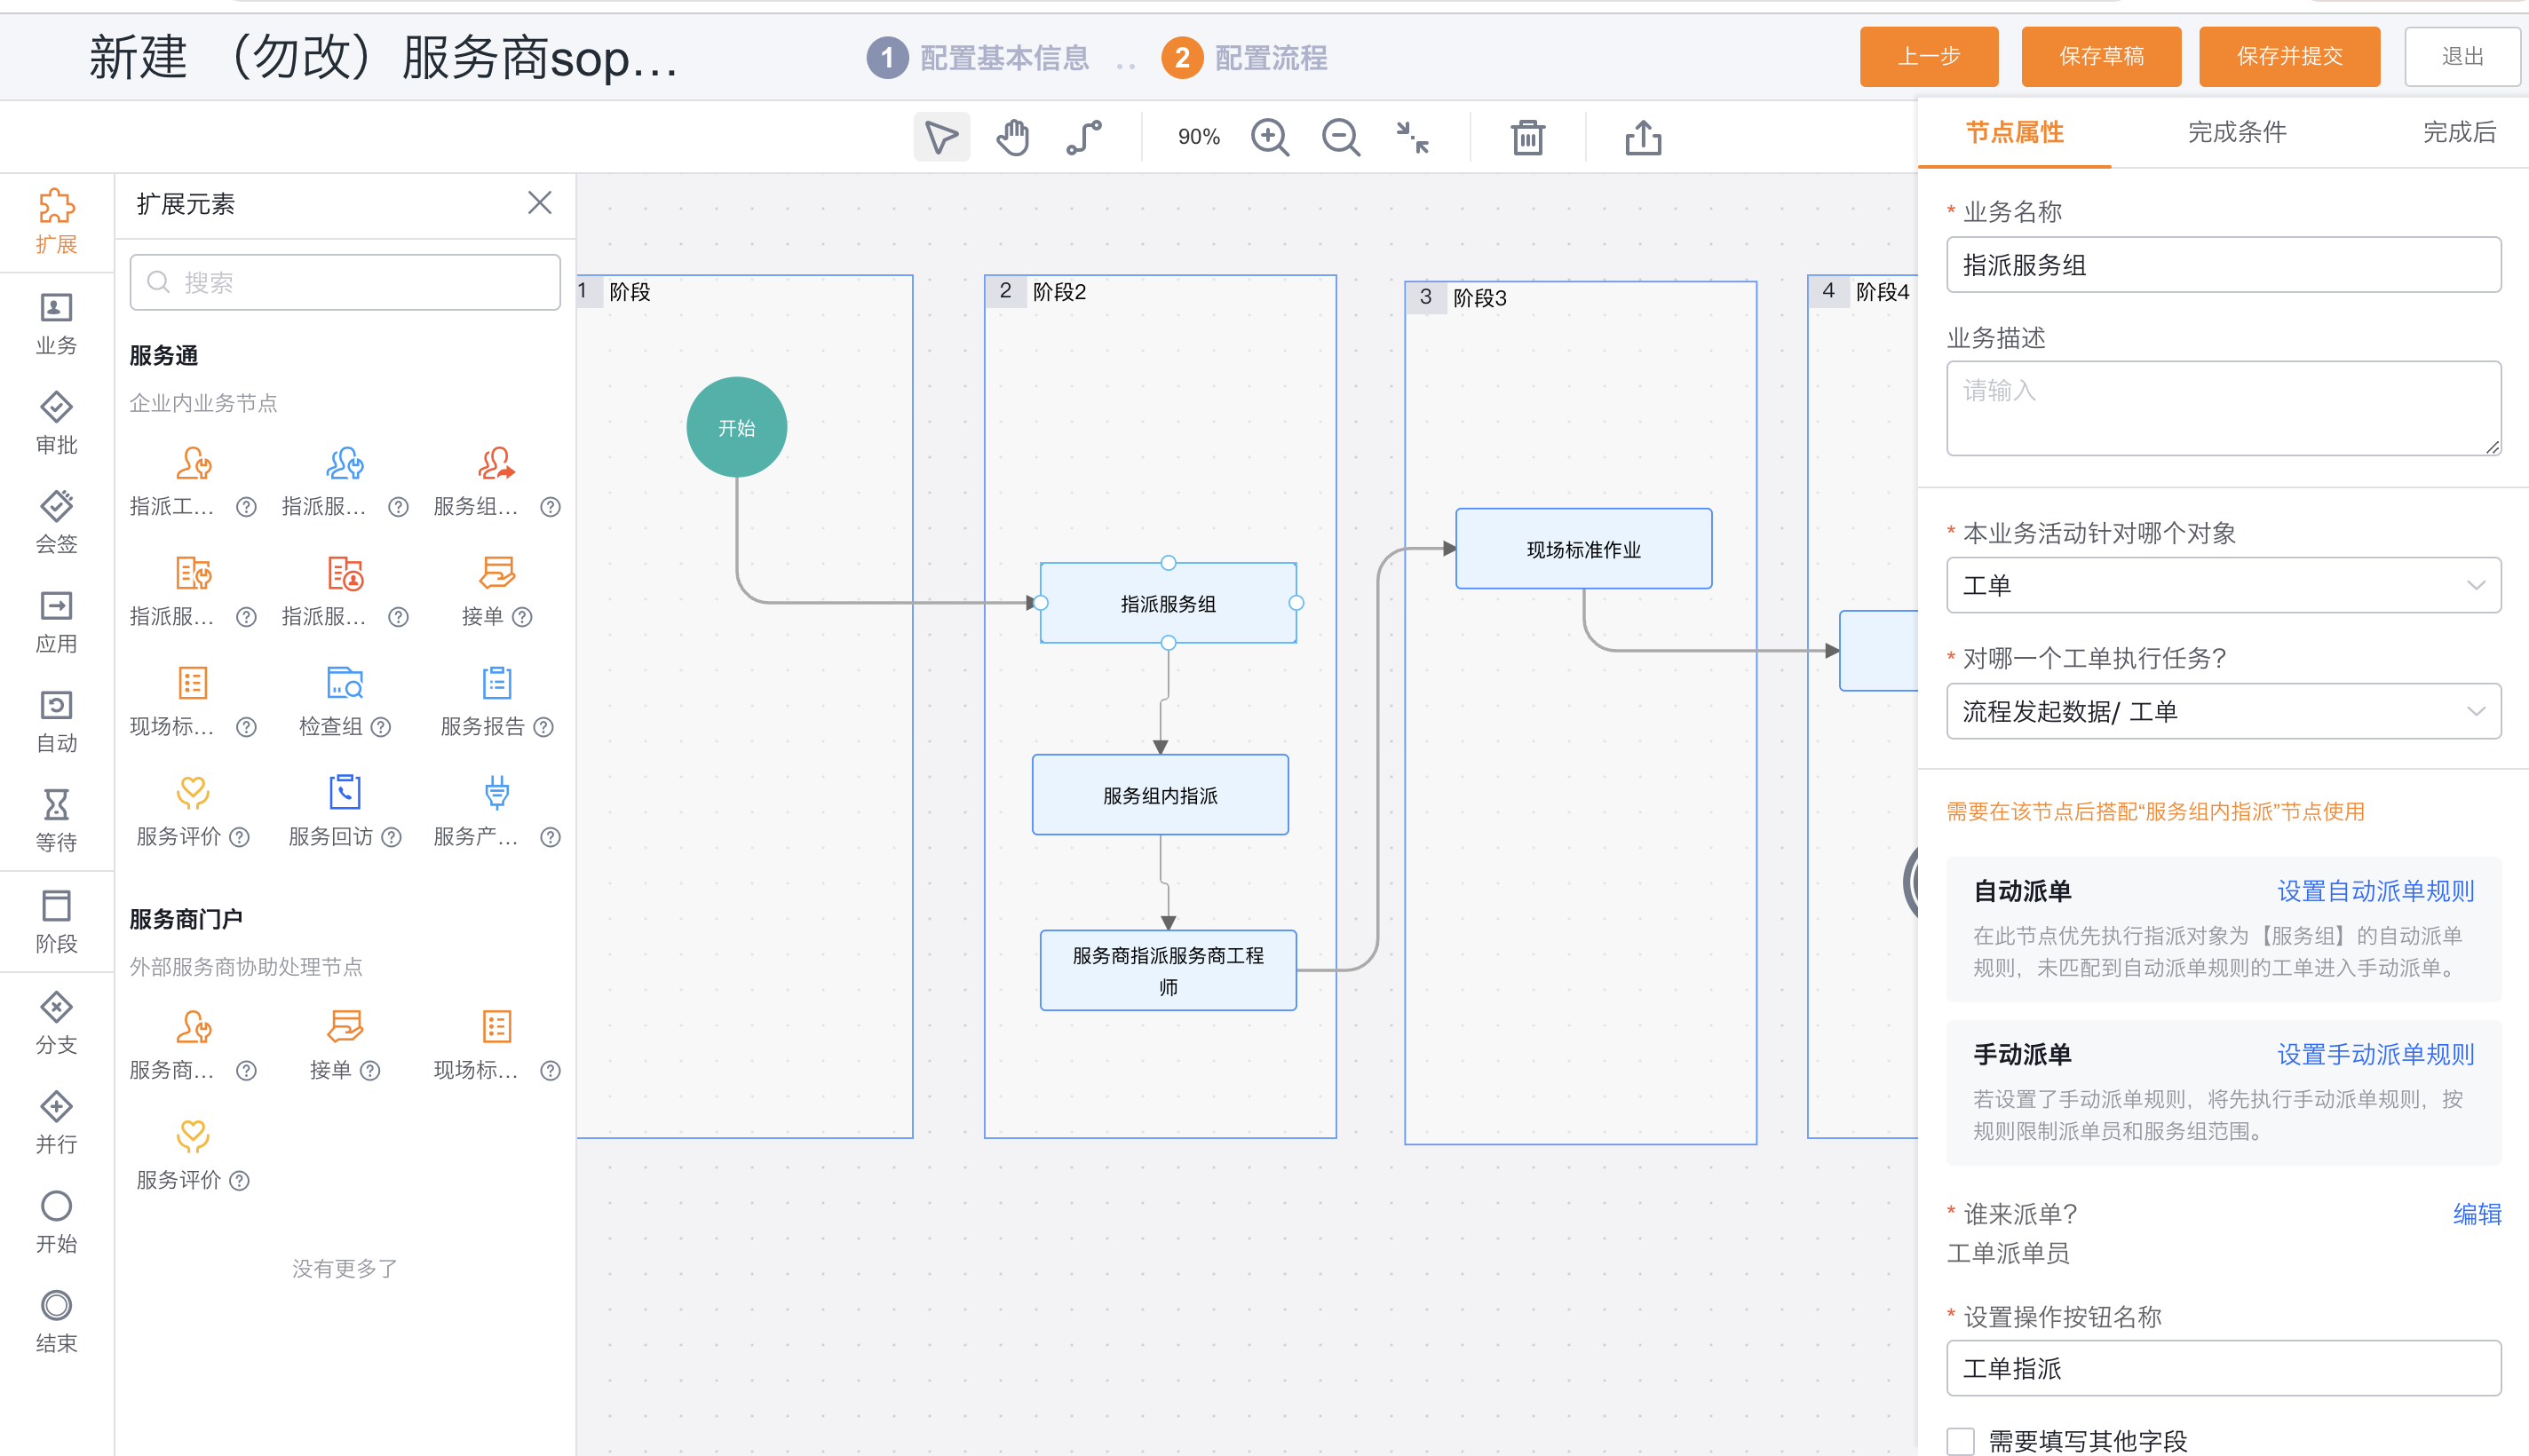Select the connector line tool
This screenshot has height=1456, width=2529.
[x=1084, y=137]
